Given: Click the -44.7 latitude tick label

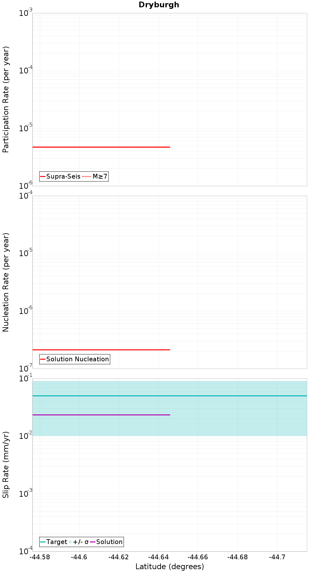Looking at the screenshot, I should click(277, 557).
